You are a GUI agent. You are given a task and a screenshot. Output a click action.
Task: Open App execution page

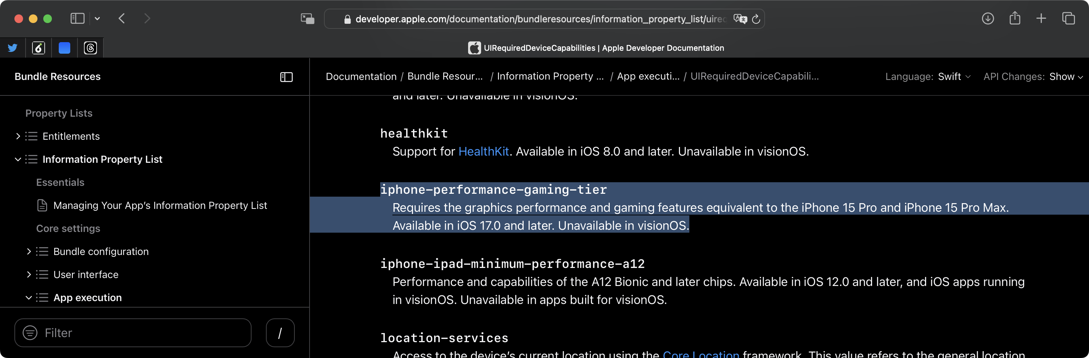(88, 297)
